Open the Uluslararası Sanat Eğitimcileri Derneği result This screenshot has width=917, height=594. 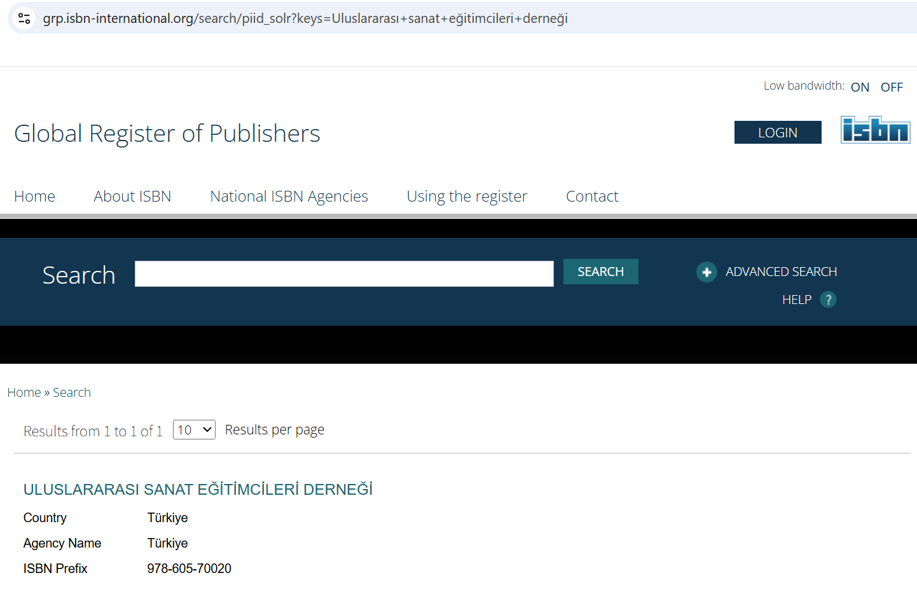[198, 490]
